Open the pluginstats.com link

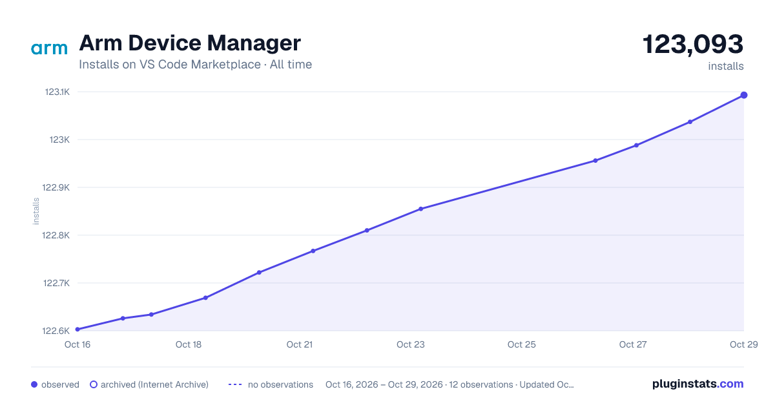(x=697, y=384)
